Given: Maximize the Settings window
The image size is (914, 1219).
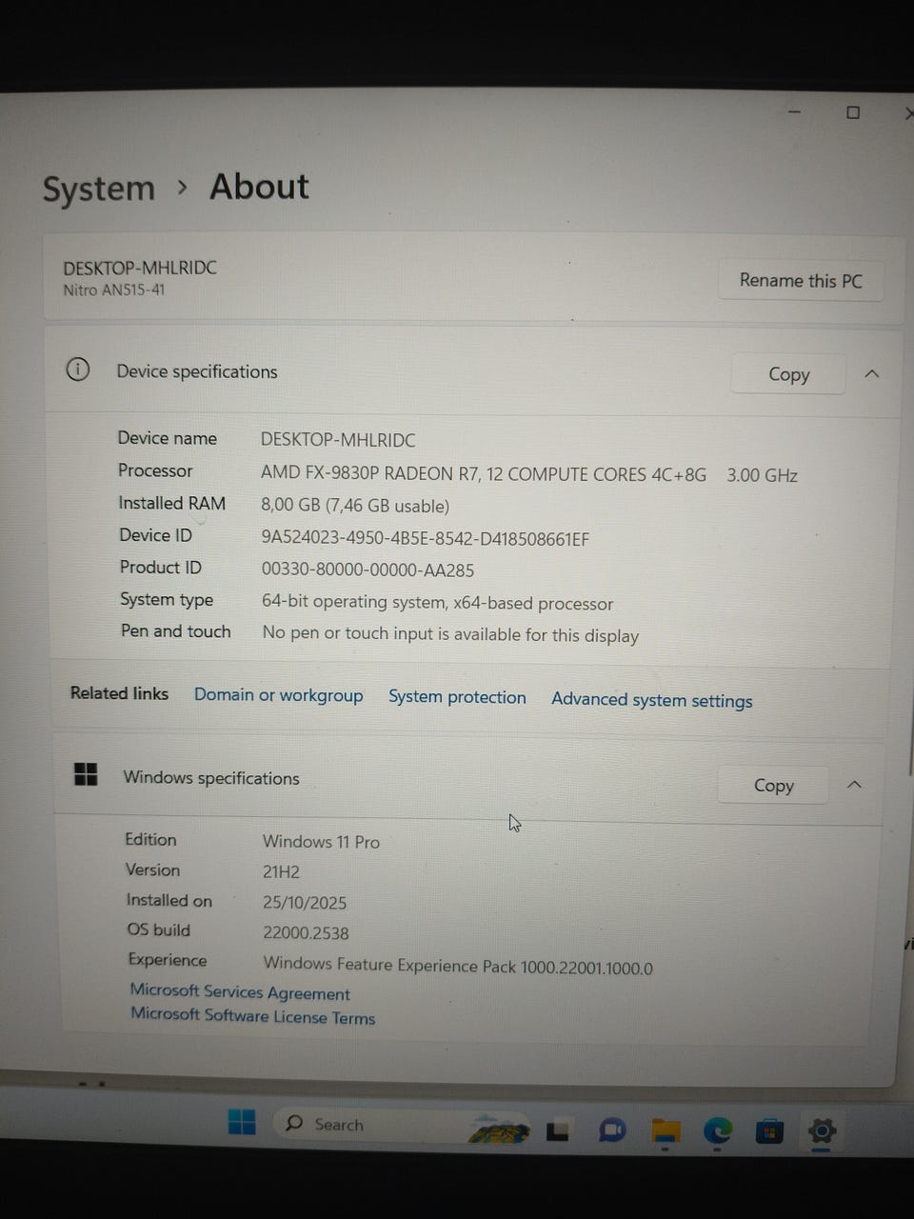Looking at the screenshot, I should point(853,112).
